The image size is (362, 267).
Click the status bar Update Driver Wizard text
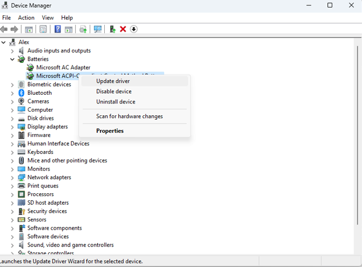(71, 262)
